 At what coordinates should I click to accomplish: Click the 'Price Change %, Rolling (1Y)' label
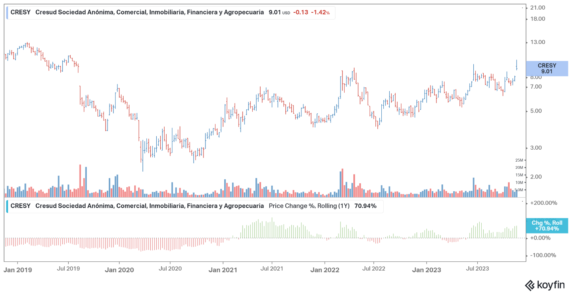pos(309,206)
